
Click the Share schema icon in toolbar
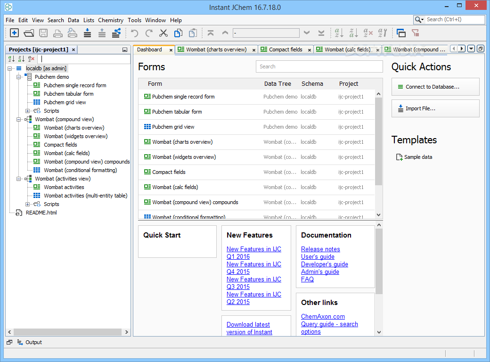point(116,33)
